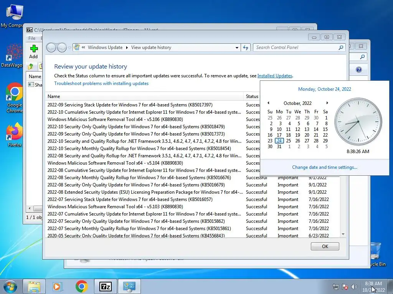Go to next month in calendar
This screenshot has height=294, width=393.
[327, 103]
